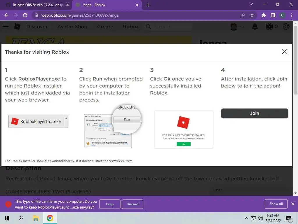This screenshot has width=298, height=224.
Task: Click the page vertical scrollbar
Action: [295, 60]
